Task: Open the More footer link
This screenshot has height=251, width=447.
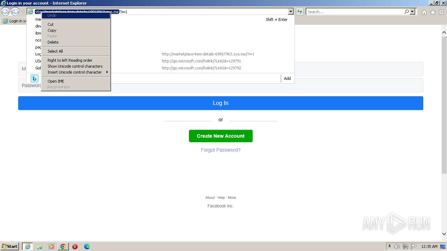Action: tap(232, 198)
